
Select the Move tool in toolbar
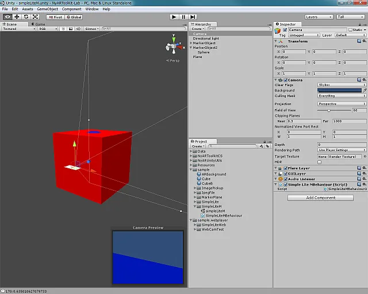[x=17, y=17]
